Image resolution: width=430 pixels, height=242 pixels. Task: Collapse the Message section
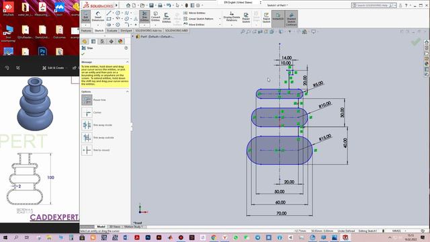point(127,62)
